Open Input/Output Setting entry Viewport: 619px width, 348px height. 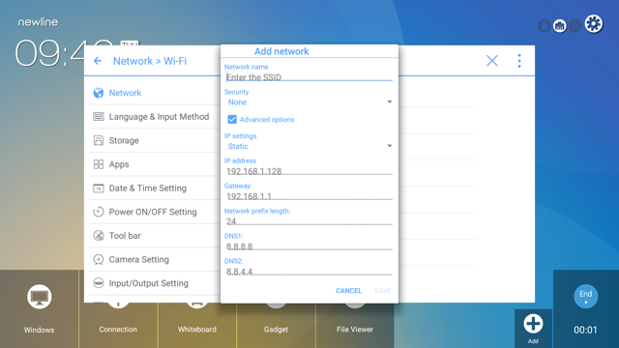(155, 283)
